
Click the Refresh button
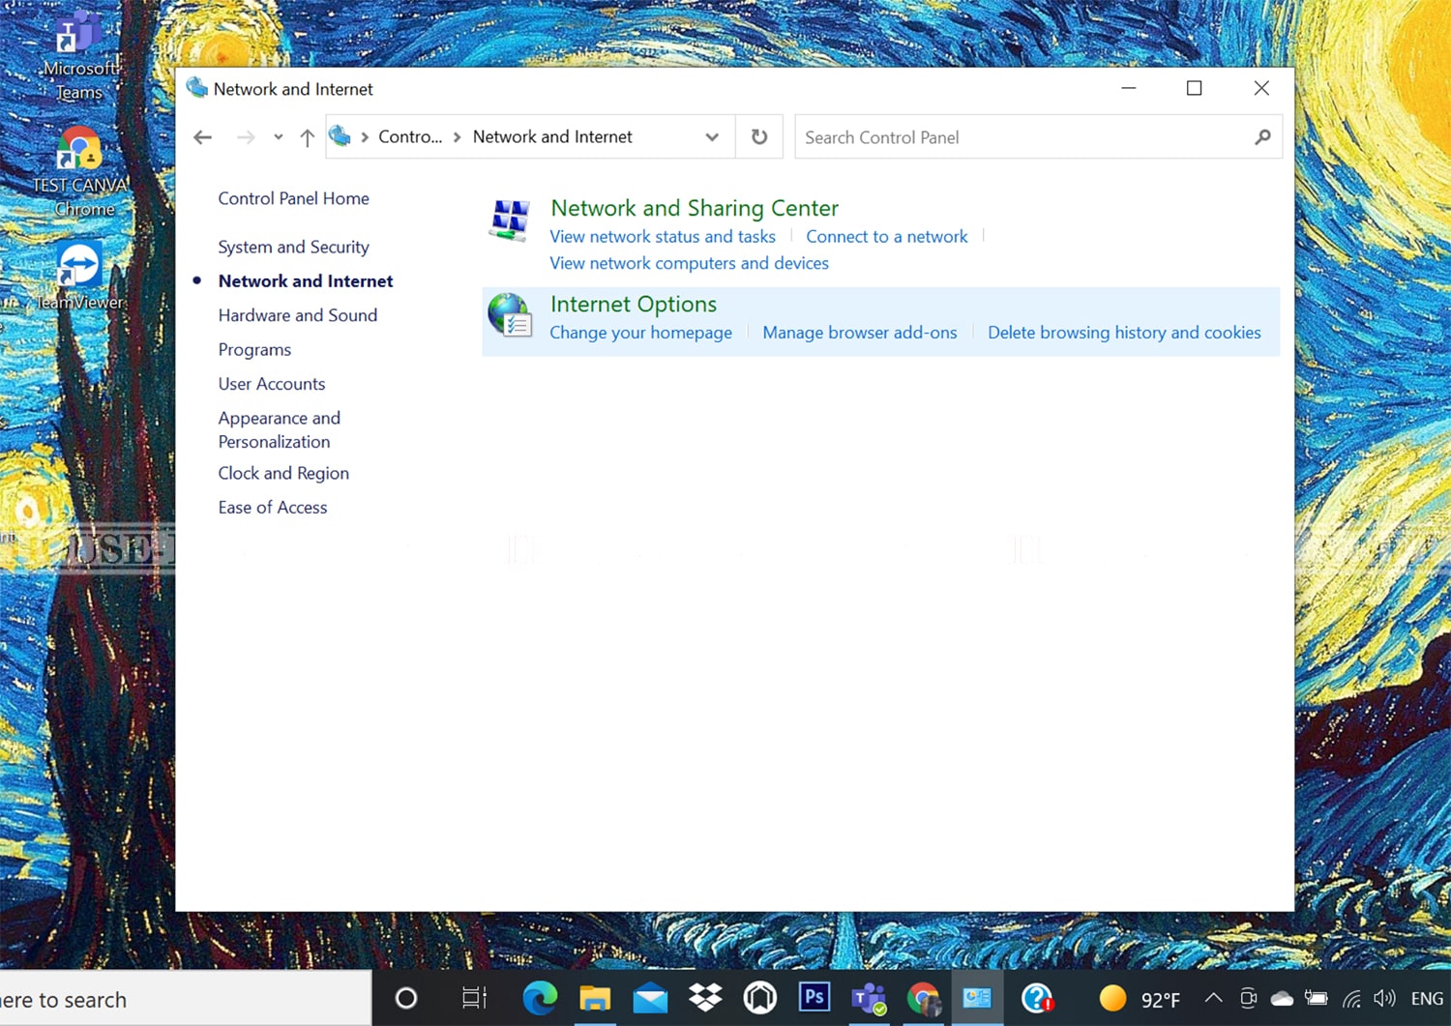pos(759,137)
